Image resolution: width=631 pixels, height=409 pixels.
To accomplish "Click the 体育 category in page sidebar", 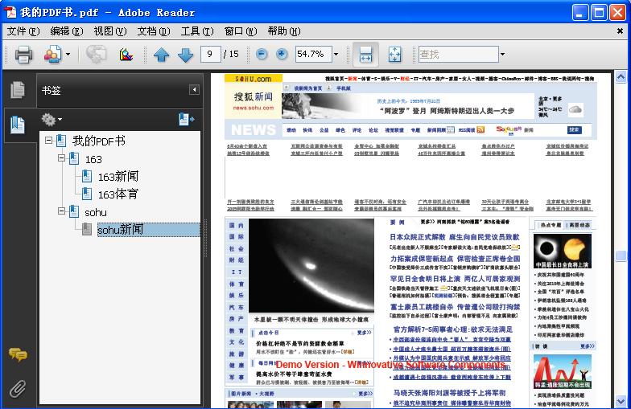I will [x=237, y=284].
